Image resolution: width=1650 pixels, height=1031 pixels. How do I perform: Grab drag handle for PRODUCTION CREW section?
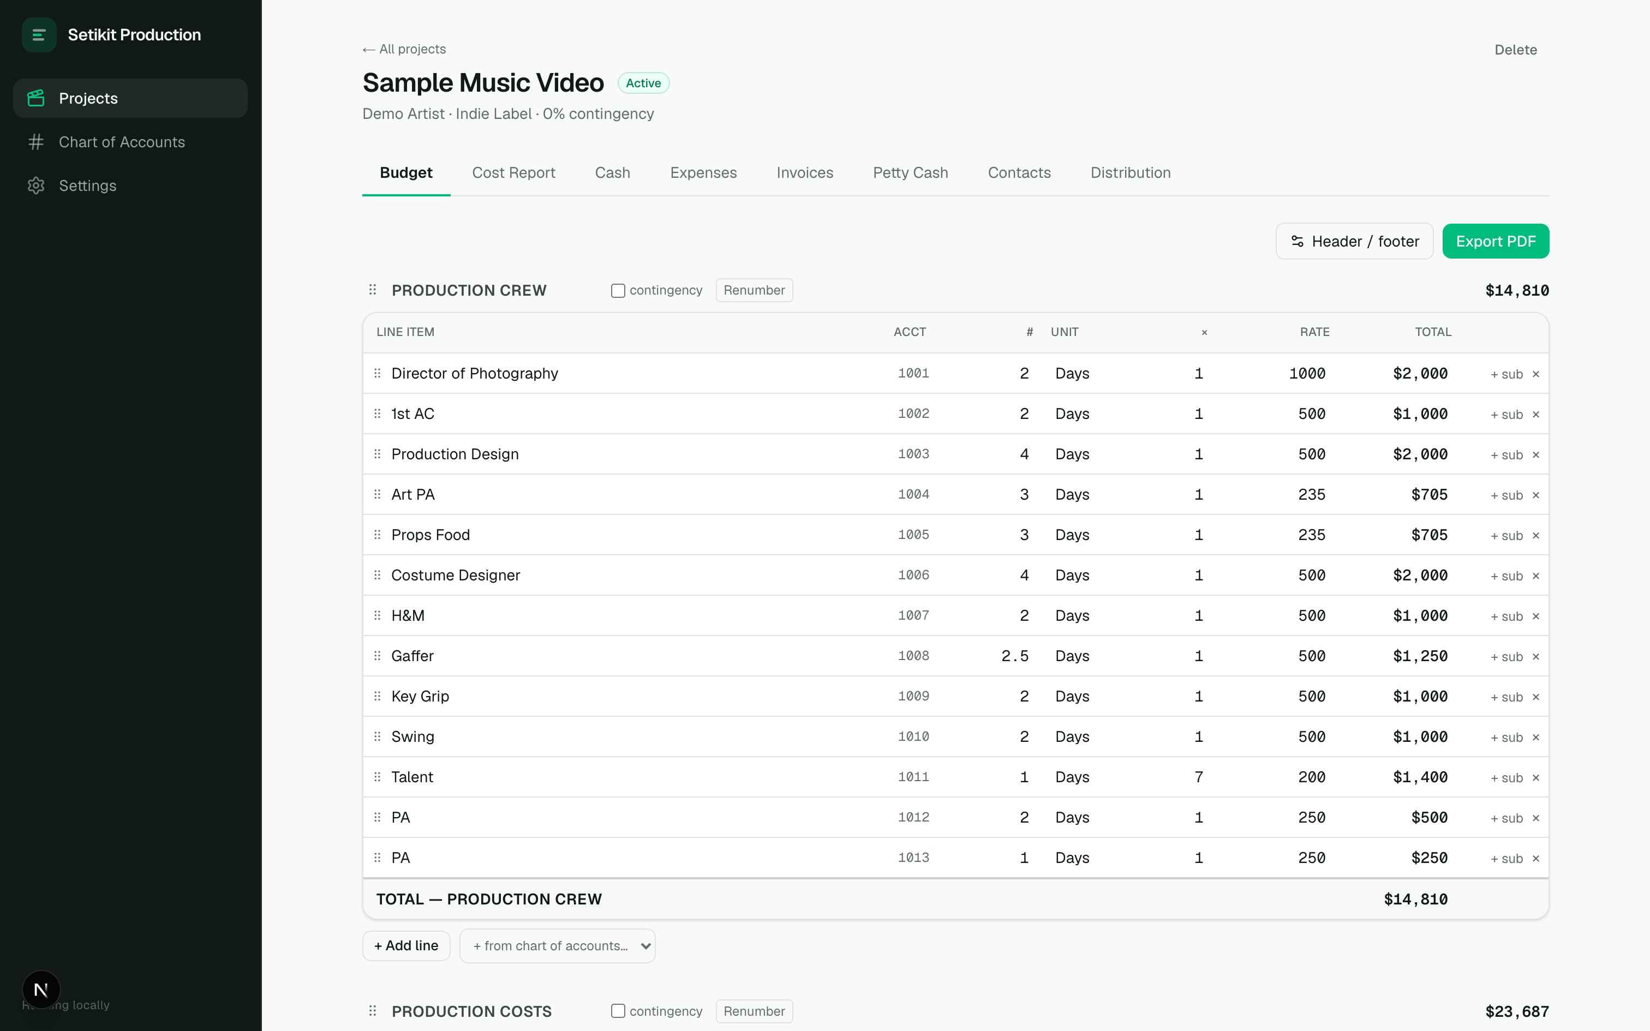372,290
